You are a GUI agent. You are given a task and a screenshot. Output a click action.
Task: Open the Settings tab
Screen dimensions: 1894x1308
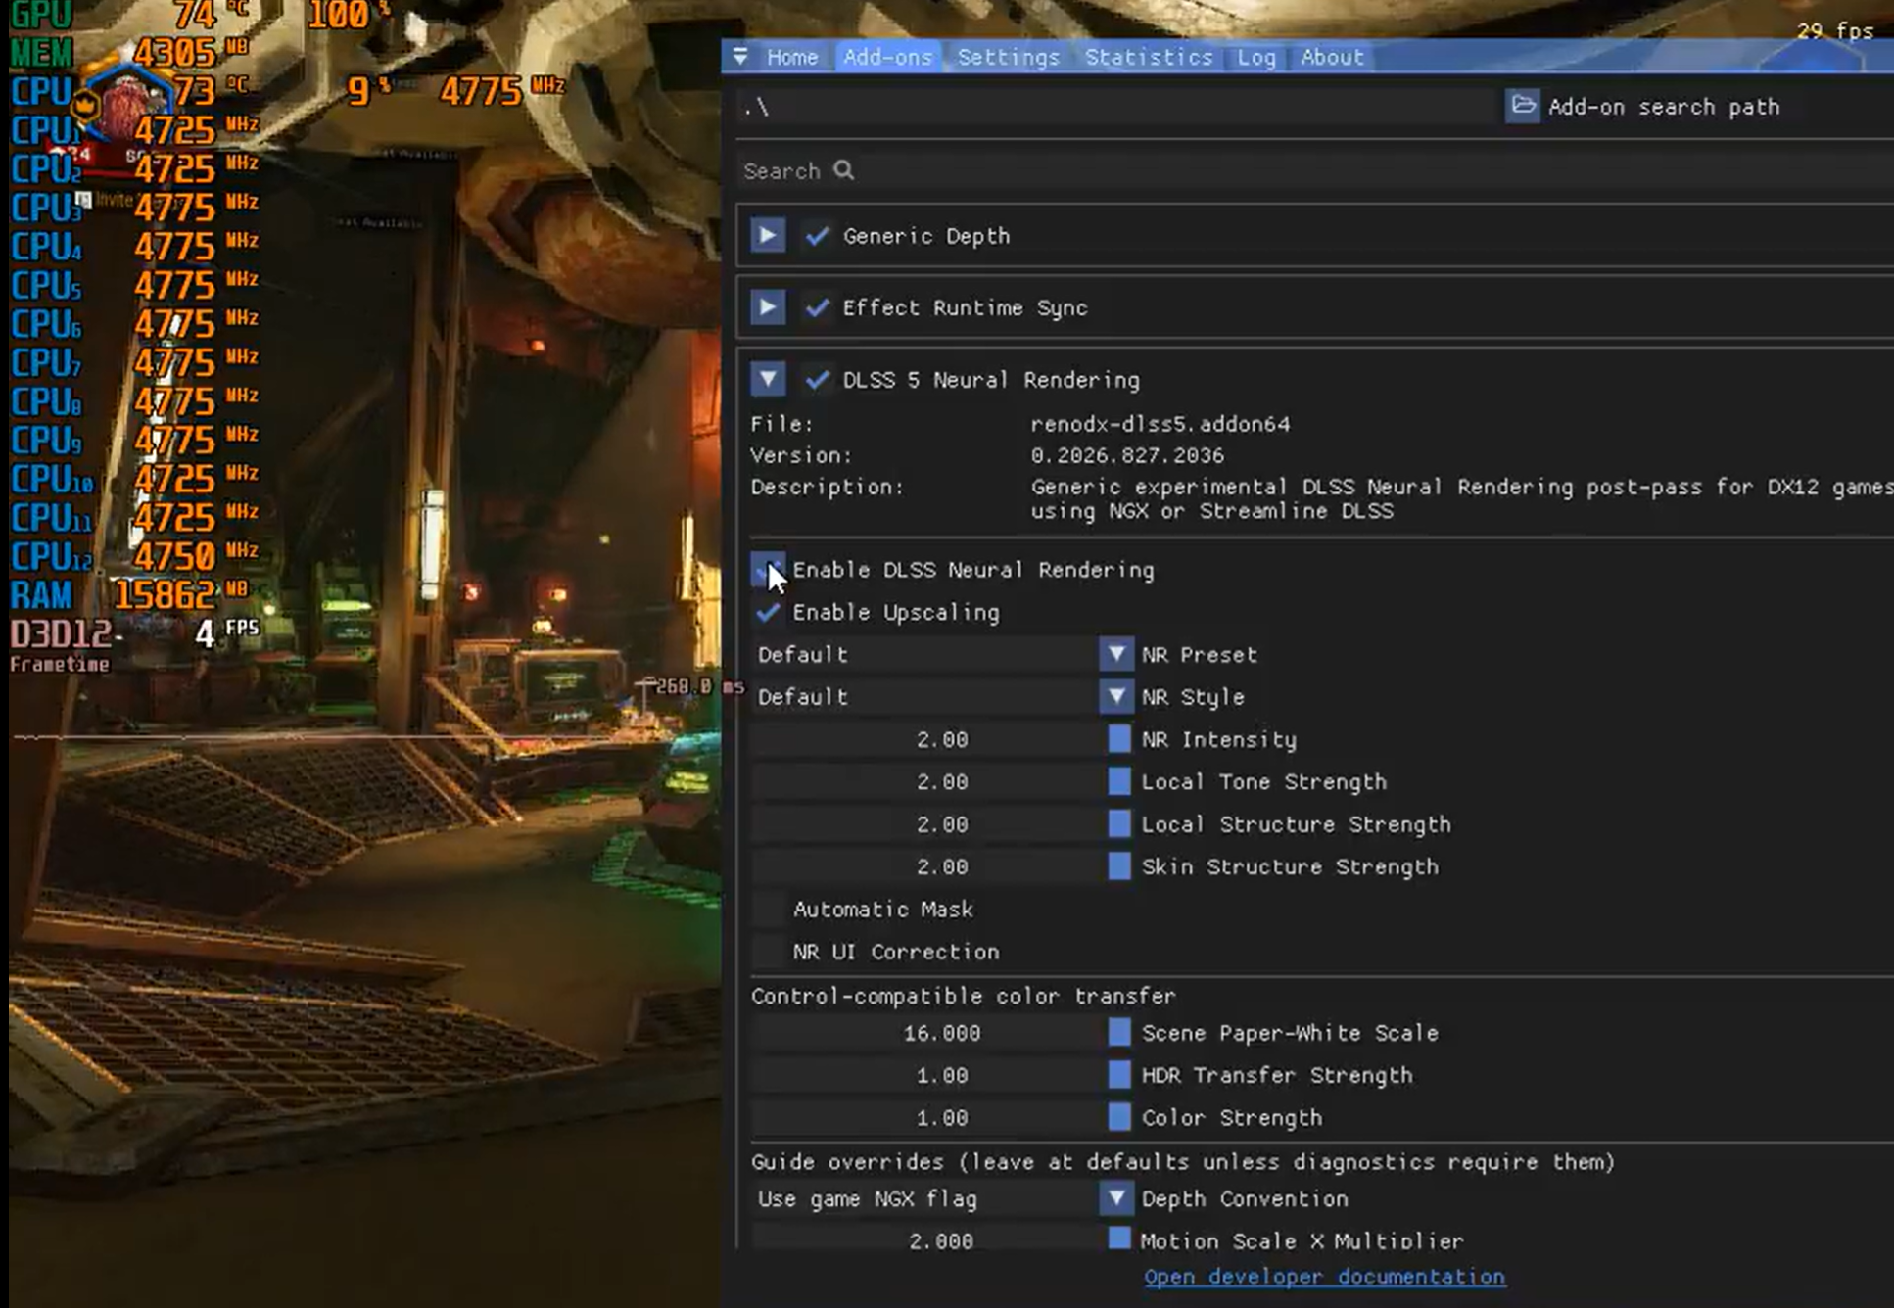tap(1009, 57)
